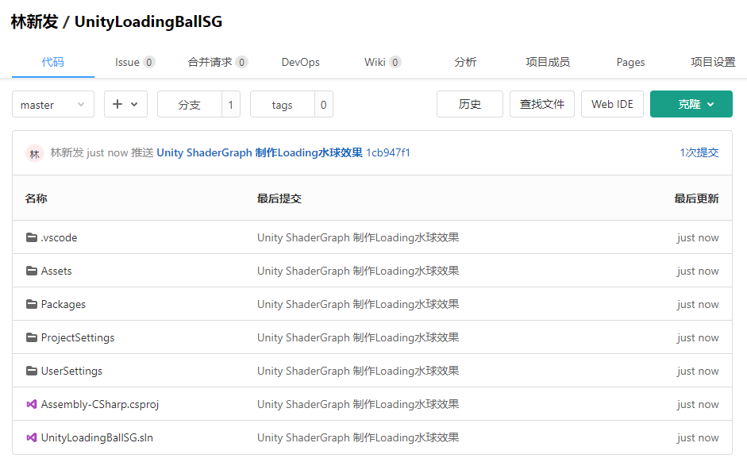Click the .vscode row commit message

[358, 237]
